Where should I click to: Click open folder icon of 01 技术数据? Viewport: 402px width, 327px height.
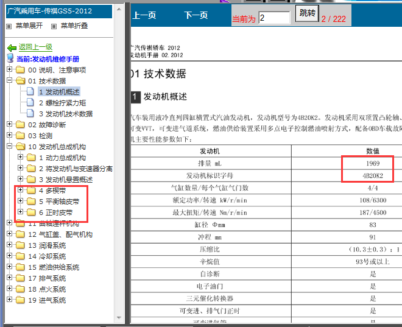(20, 81)
